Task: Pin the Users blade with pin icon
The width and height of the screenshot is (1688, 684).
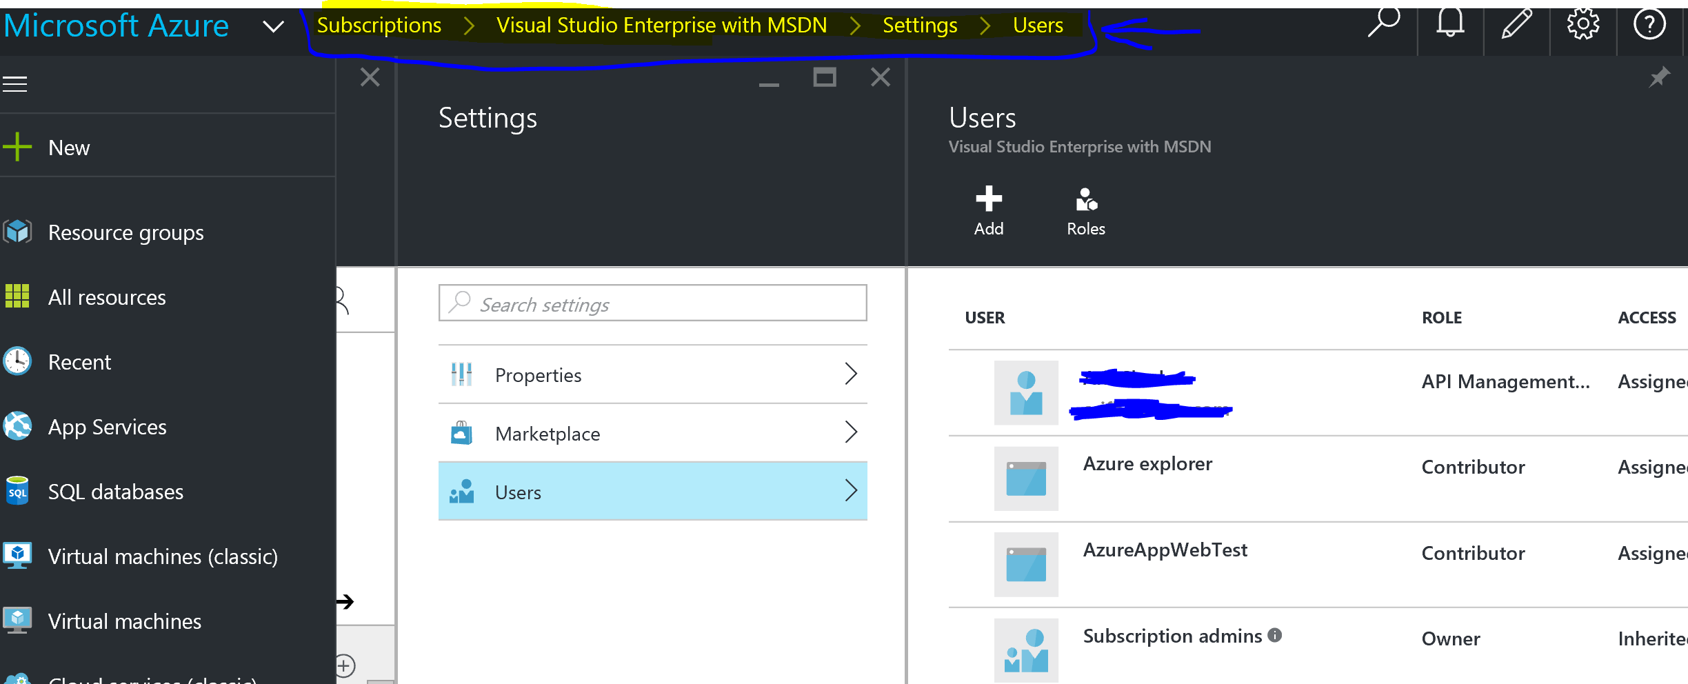Action: [x=1659, y=77]
